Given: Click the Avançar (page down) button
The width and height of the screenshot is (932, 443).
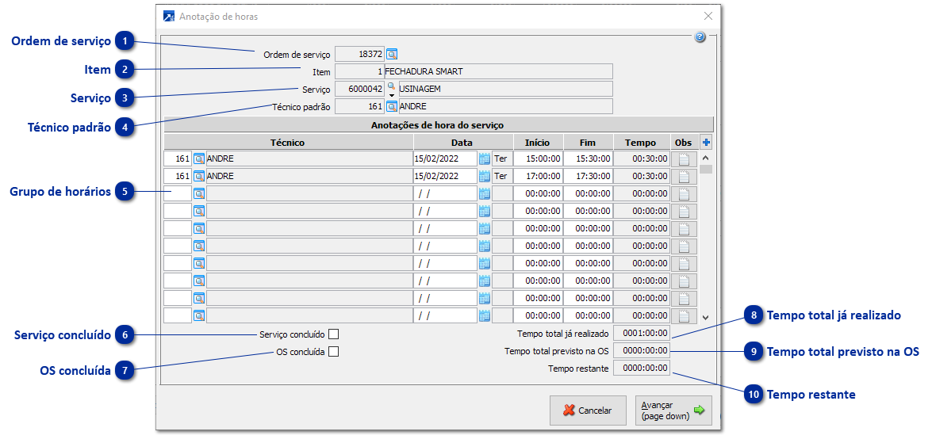Looking at the screenshot, I should [673, 411].
